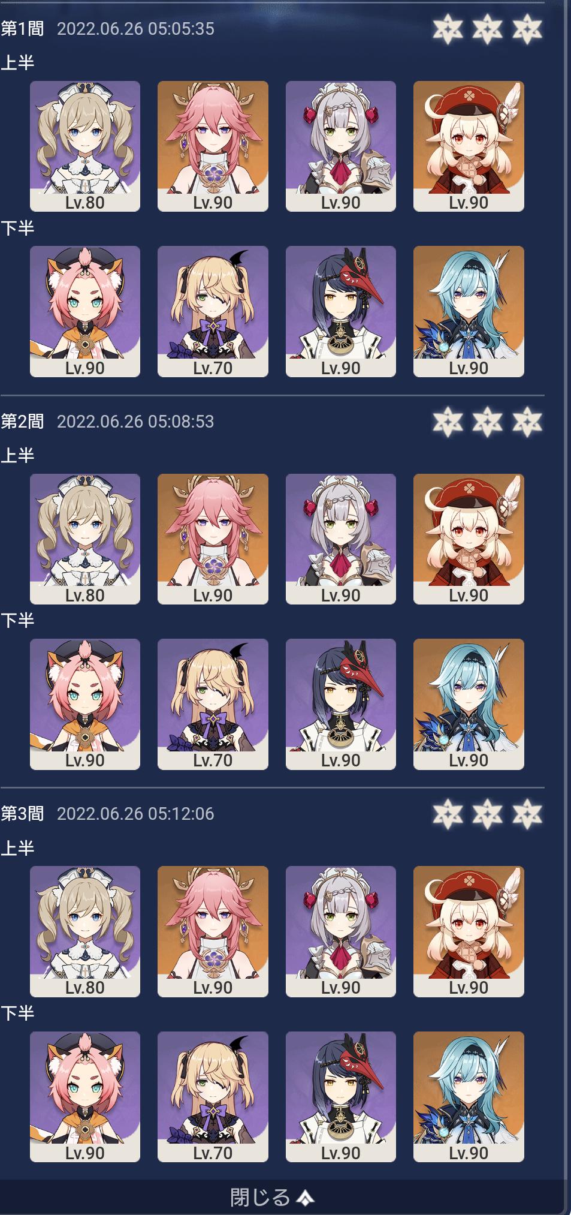Click Eula's portrait in Chamber 2 second half
The width and height of the screenshot is (571, 1215).
tap(469, 704)
